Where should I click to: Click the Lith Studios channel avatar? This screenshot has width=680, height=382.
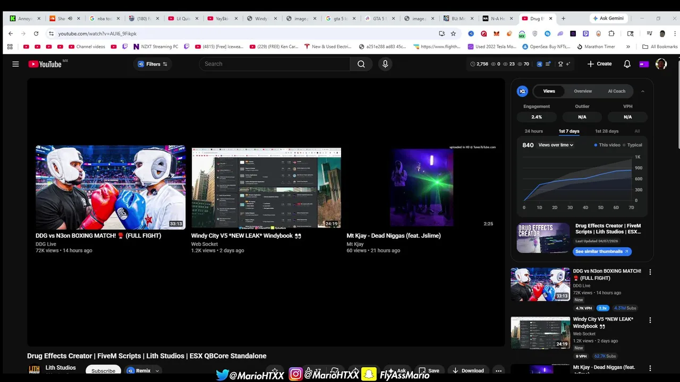(34, 370)
